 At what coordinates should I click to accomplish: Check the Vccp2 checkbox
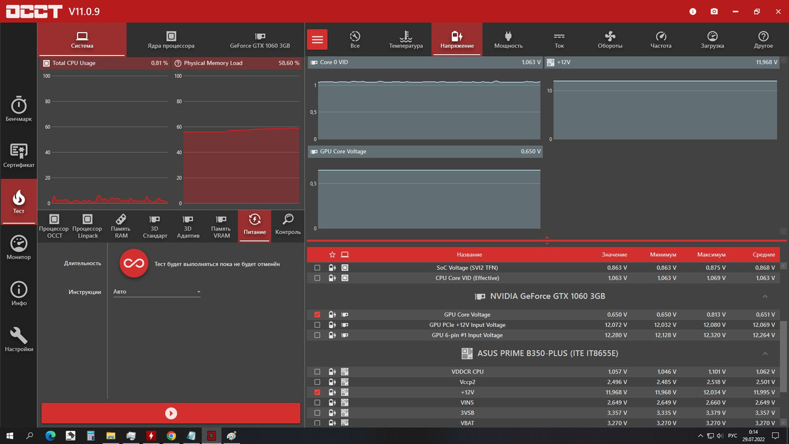click(317, 382)
